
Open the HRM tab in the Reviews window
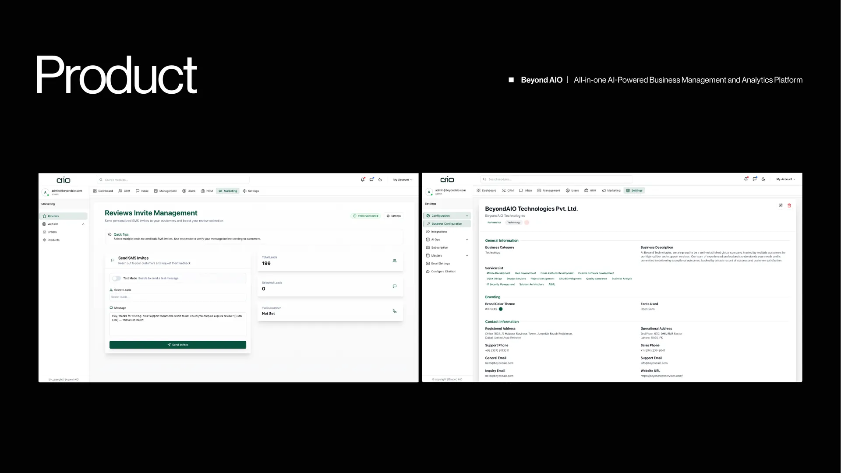pyautogui.click(x=207, y=191)
